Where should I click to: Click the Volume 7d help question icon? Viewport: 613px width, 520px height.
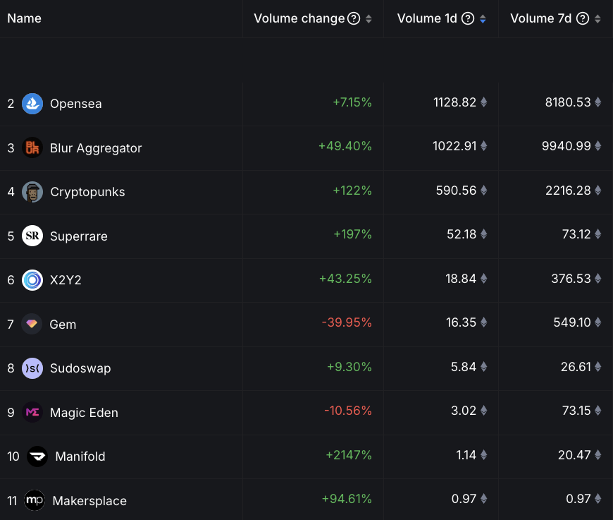(x=583, y=19)
